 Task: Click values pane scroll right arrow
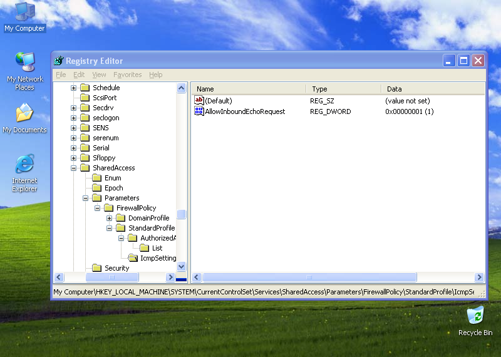click(479, 277)
